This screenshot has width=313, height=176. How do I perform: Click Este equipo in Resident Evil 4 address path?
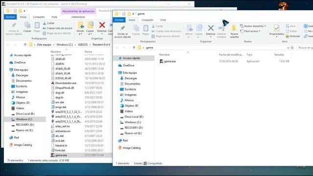tap(44, 44)
